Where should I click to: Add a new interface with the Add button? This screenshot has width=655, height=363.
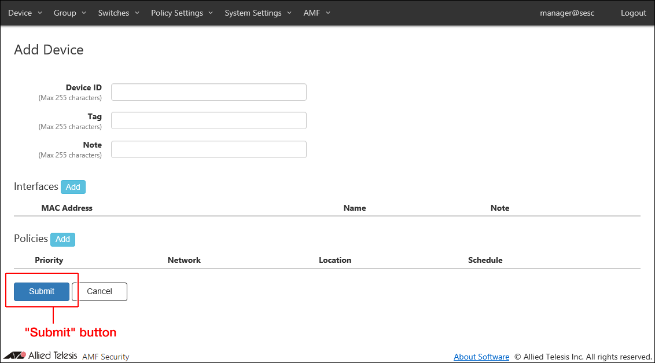(x=73, y=187)
